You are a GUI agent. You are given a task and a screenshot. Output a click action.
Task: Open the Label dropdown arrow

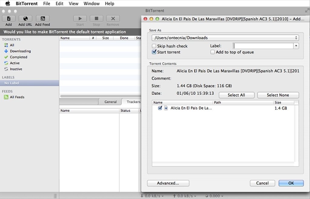[x=296, y=46]
